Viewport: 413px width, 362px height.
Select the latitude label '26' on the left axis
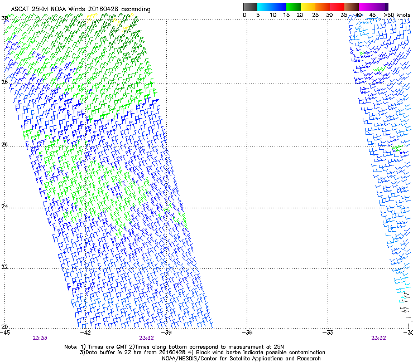4,144
